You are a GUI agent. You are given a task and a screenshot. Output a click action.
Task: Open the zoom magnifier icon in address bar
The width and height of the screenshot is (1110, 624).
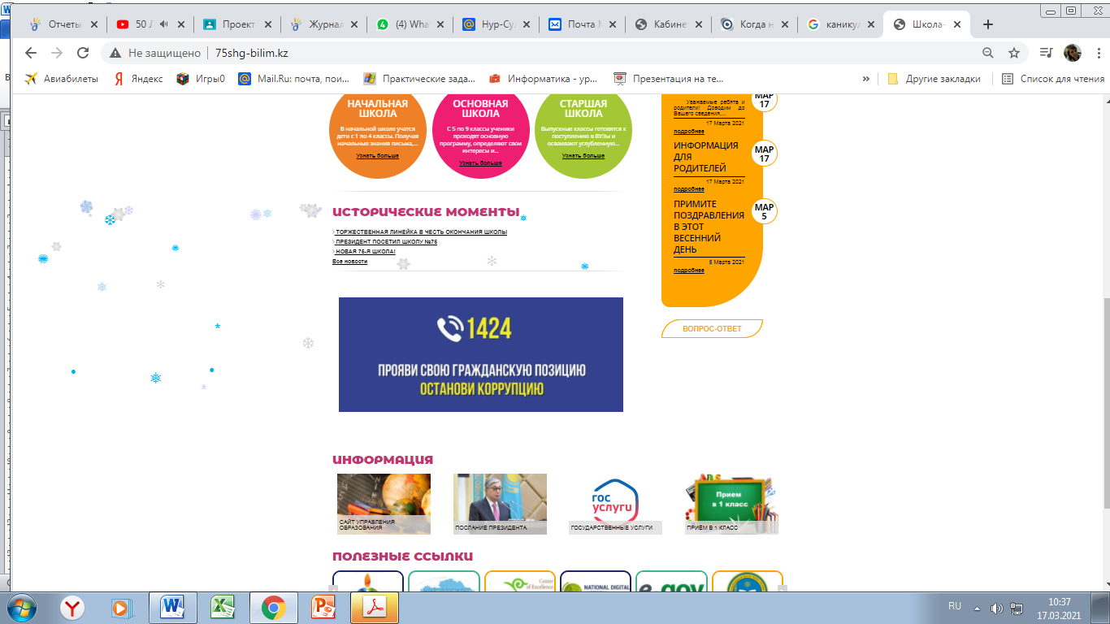[988, 53]
